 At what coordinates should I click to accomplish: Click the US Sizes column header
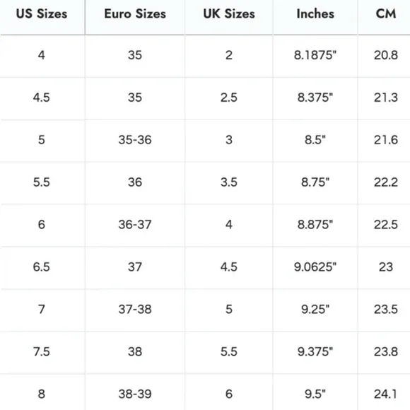click(42, 13)
